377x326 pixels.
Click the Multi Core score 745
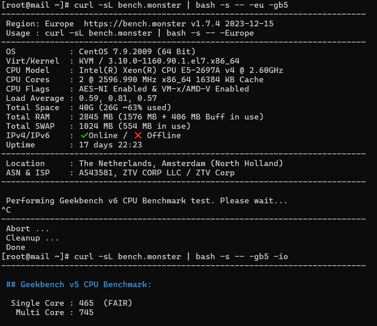(x=86, y=313)
